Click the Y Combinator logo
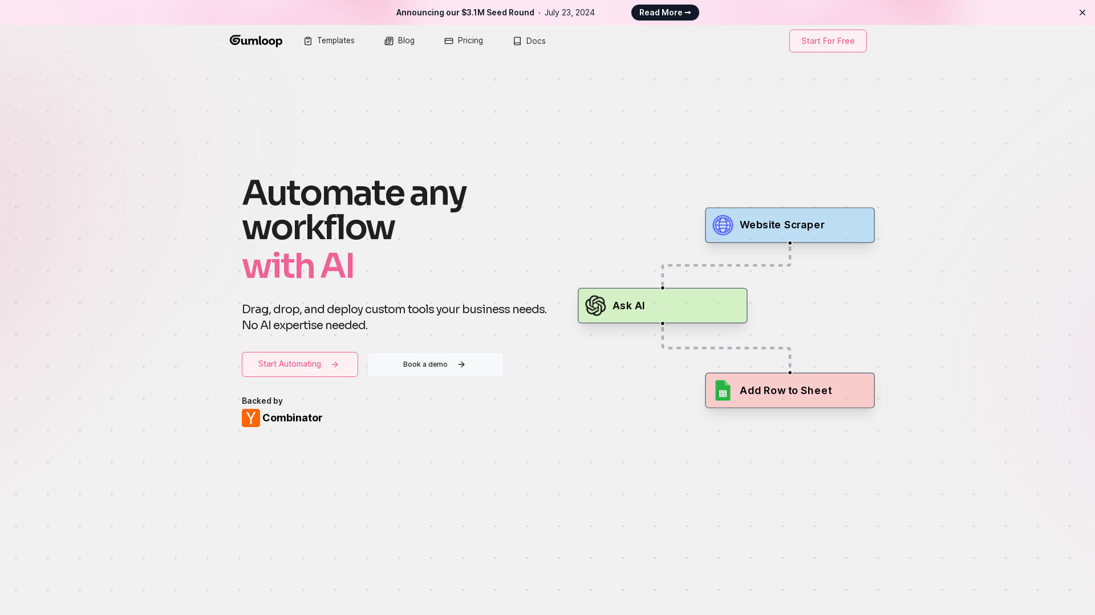 [251, 418]
